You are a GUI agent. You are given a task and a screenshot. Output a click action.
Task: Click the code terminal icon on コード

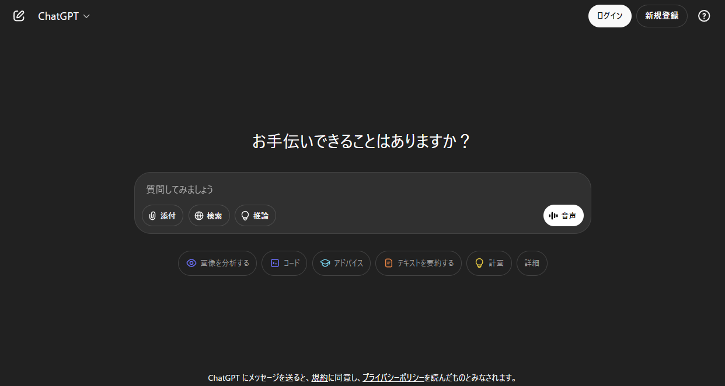pyautogui.click(x=275, y=263)
